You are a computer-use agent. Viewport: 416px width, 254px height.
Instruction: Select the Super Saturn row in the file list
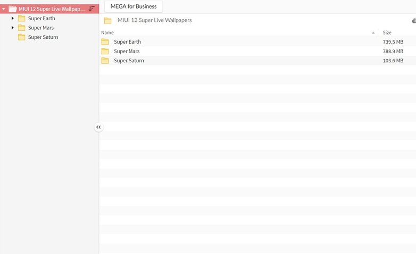[257, 61]
